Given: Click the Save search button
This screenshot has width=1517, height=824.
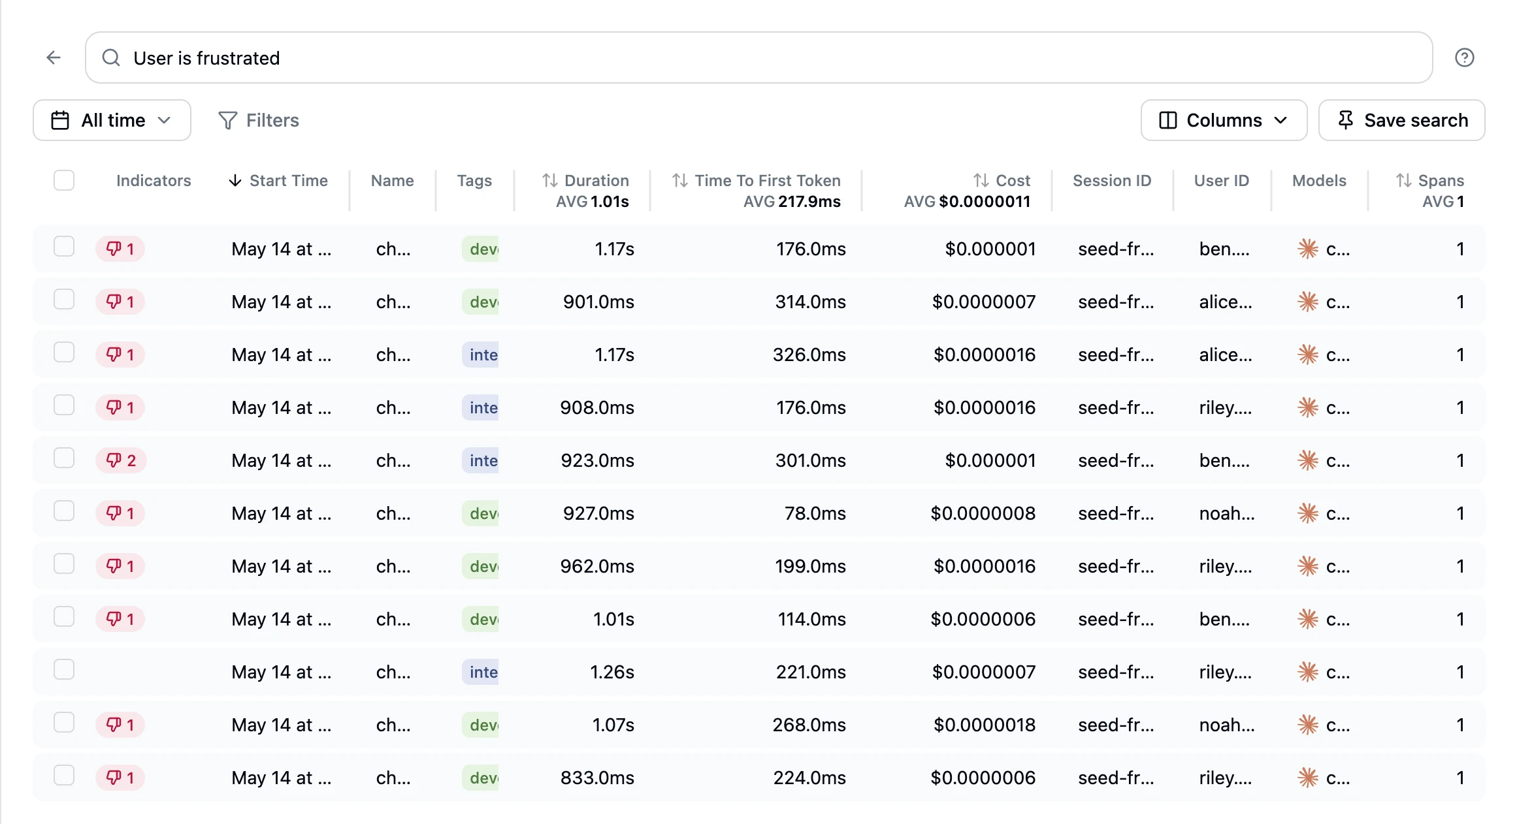Looking at the screenshot, I should point(1401,120).
